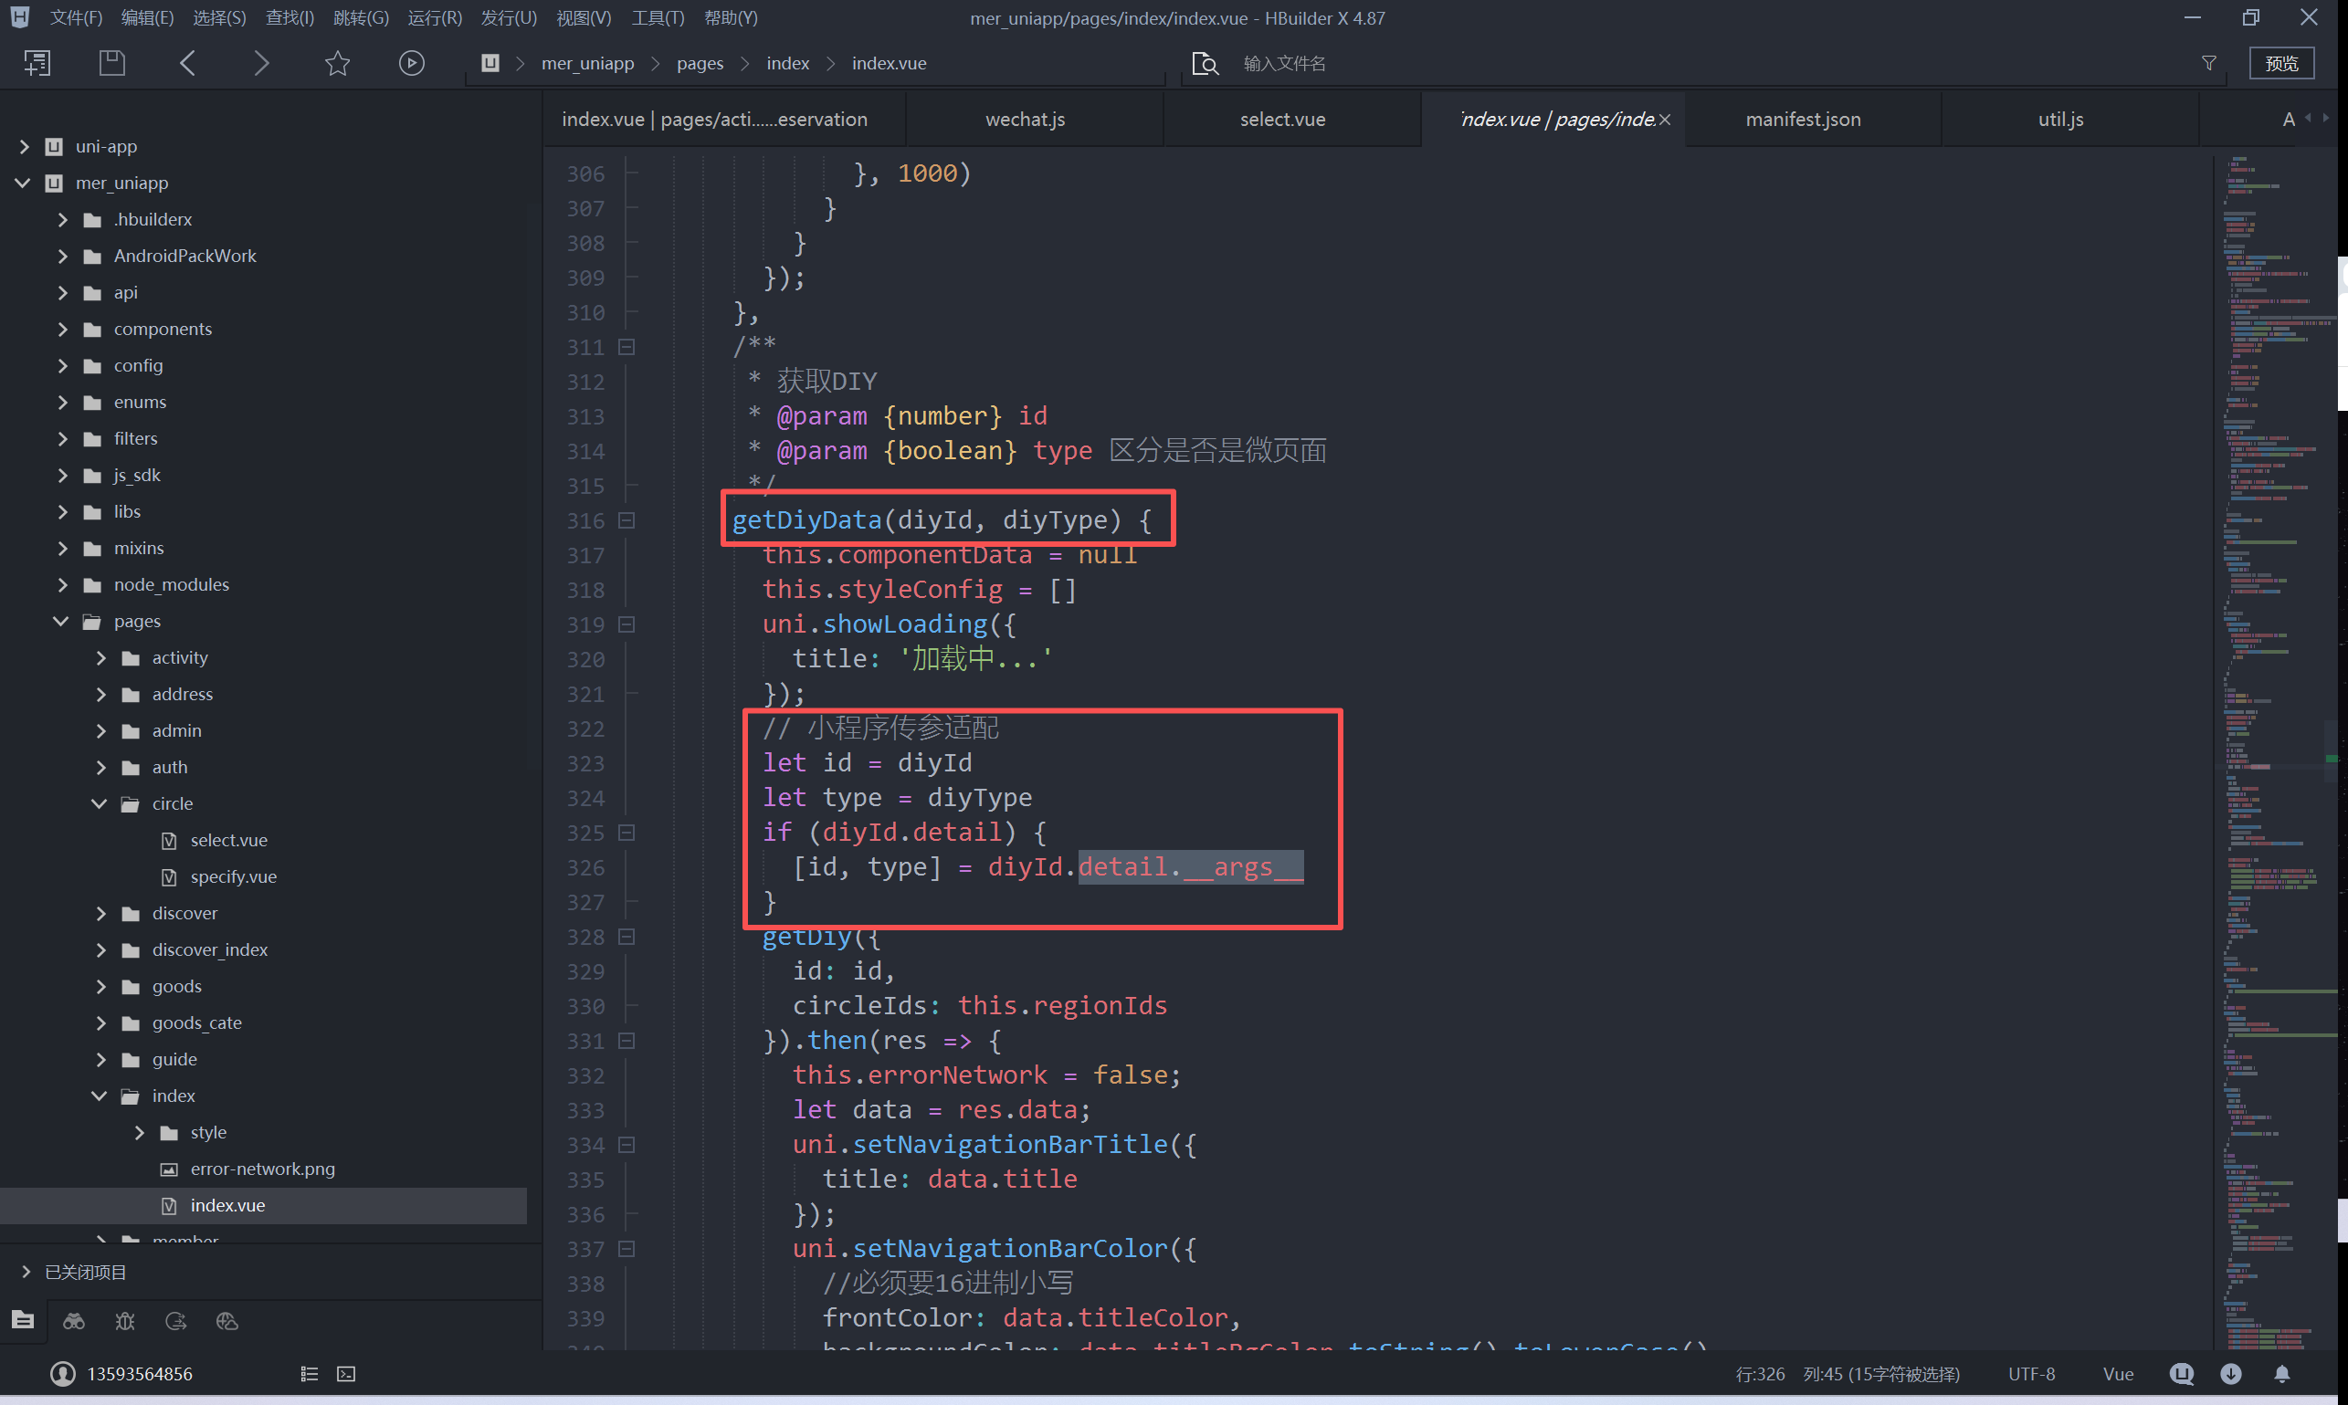
Task: Click the 预览 preview button
Action: tap(2280, 63)
